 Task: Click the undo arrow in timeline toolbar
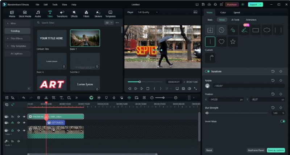click(24, 98)
